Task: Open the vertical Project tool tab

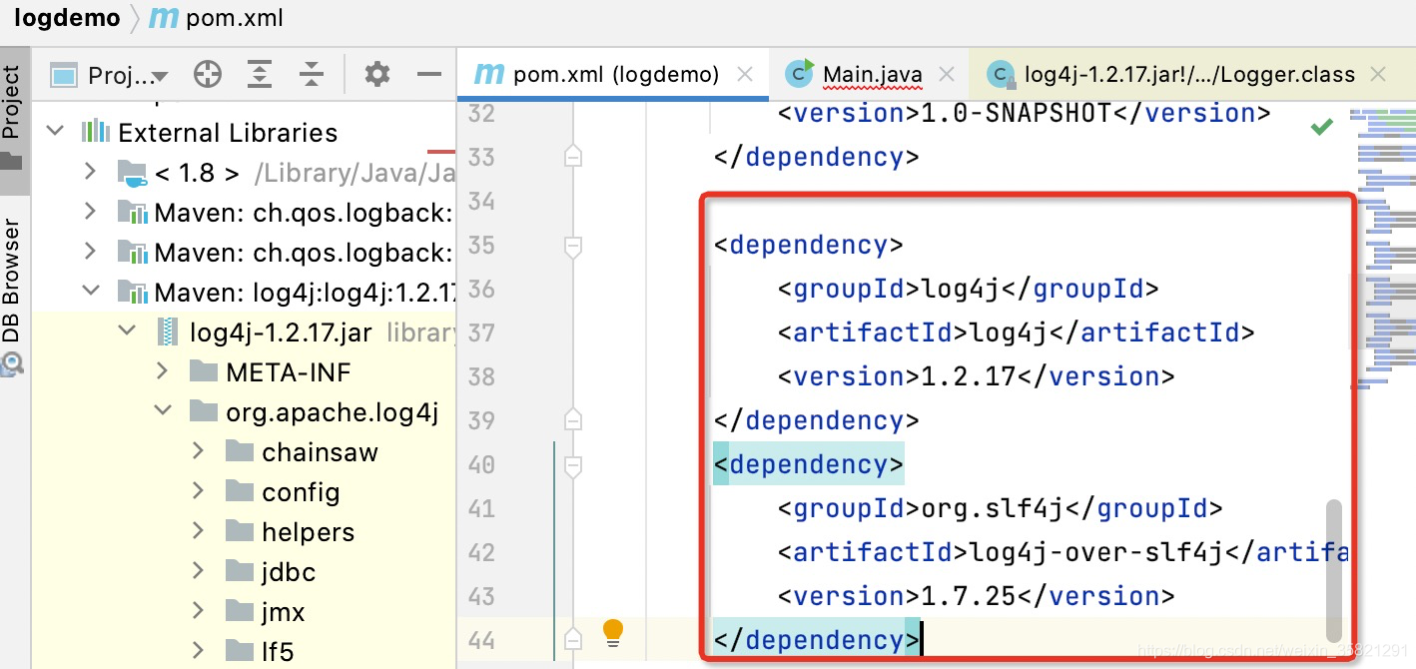Action: pos(12,118)
